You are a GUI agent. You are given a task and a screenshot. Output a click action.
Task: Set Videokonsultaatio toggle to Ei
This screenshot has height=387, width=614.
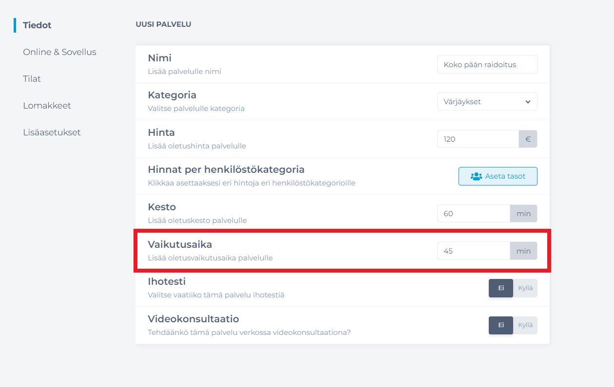(500, 326)
